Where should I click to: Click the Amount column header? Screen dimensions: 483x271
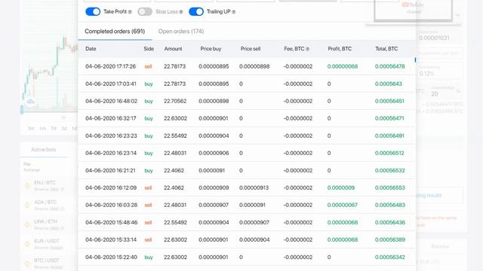point(173,48)
